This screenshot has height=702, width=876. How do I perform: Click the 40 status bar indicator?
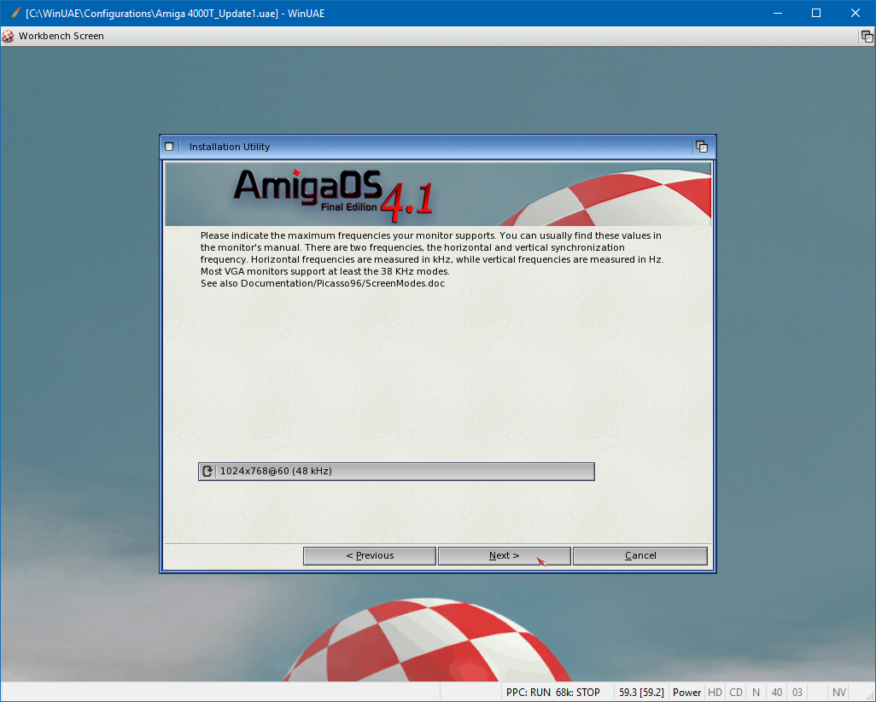[x=777, y=693]
